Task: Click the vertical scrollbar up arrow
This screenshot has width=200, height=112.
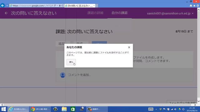Action: tap(199, 10)
